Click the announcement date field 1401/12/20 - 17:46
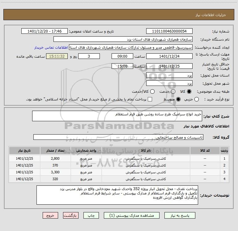Image resolution: width=238 pixels, height=231 pixels. pos(45,31)
